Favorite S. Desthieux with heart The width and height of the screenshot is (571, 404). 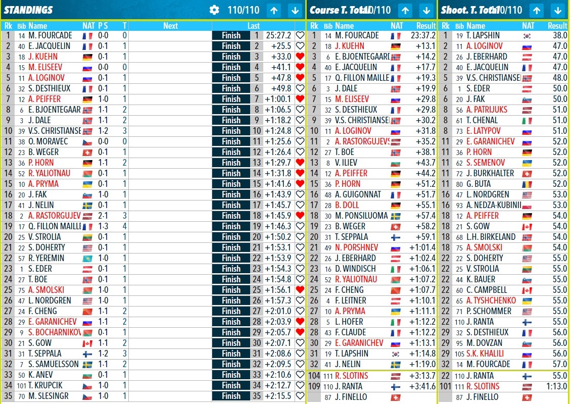click(300, 88)
